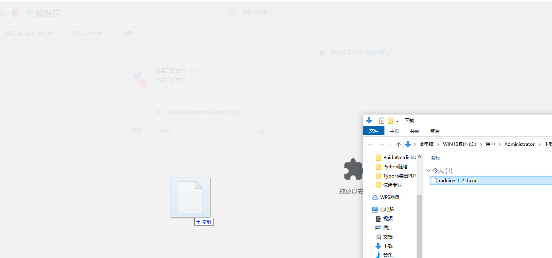
Task: Select 此电脑 in the address breadcrumb
Action: (427, 144)
